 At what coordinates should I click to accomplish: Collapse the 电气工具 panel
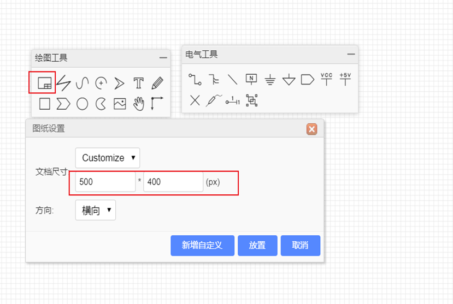[x=351, y=54]
